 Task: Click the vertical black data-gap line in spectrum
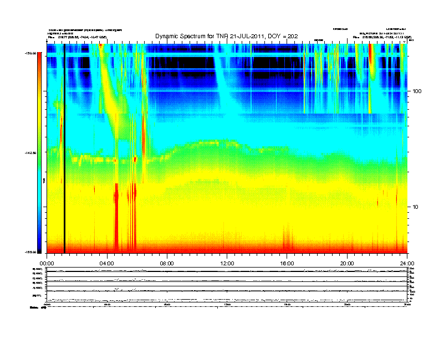(64, 148)
